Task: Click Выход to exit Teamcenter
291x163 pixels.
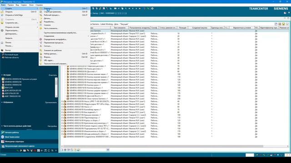Action: pos(19,50)
